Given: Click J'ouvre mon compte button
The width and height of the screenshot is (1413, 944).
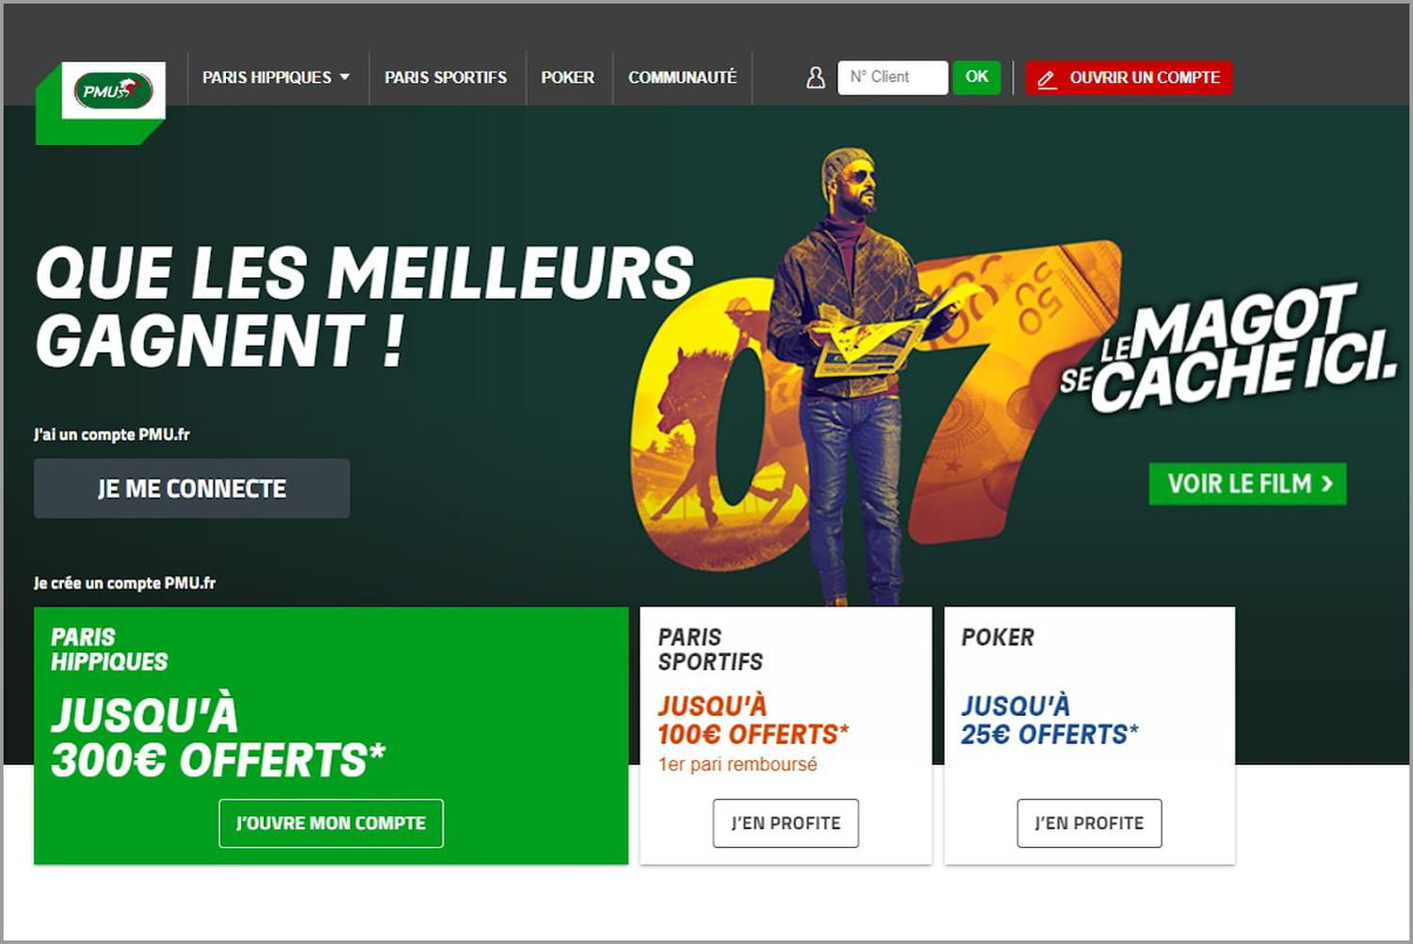Looking at the screenshot, I should pos(331,823).
